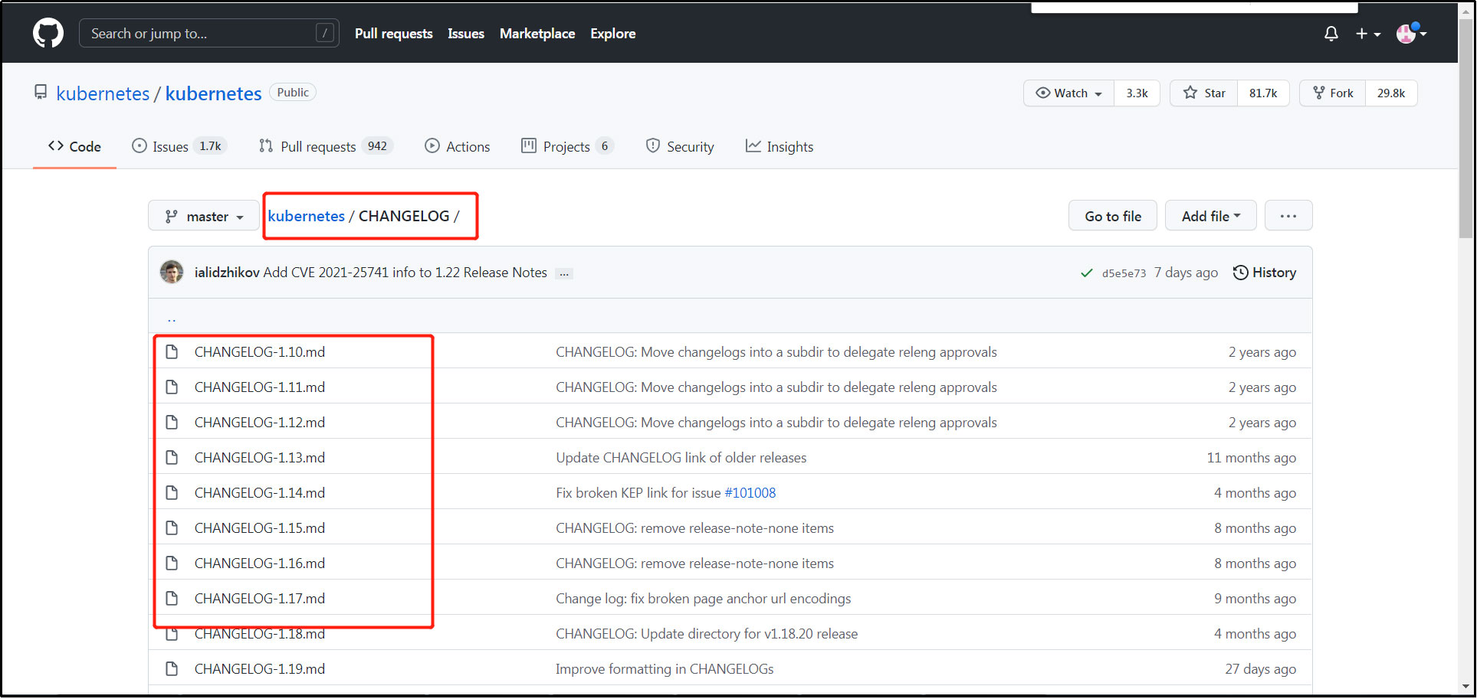Screen dimensions: 1477x699
Task: Click file icon beside CHANGELOG-1.19.md
Action: 172,669
